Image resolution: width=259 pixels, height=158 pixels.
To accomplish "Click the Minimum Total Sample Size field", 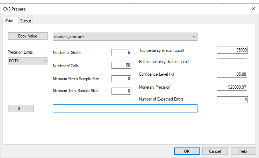I will 121,91.
